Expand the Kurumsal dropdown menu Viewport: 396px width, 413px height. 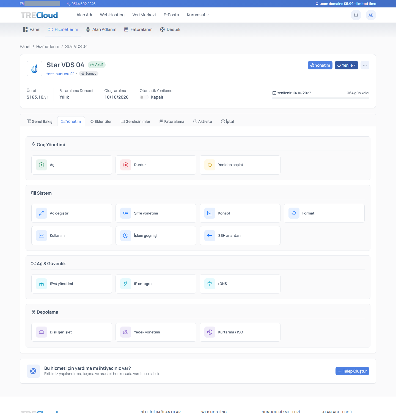click(x=198, y=15)
